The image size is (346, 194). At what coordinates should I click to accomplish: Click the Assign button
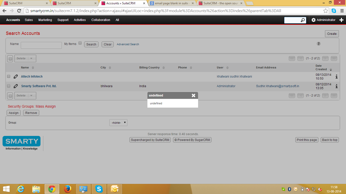(x=14, y=113)
